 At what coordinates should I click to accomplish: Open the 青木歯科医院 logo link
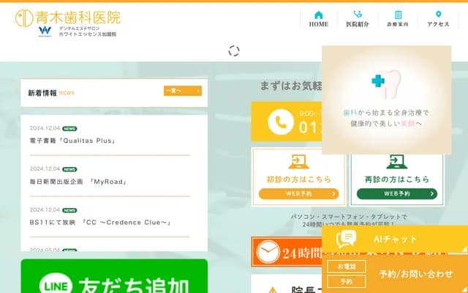[x=68, y=22]
